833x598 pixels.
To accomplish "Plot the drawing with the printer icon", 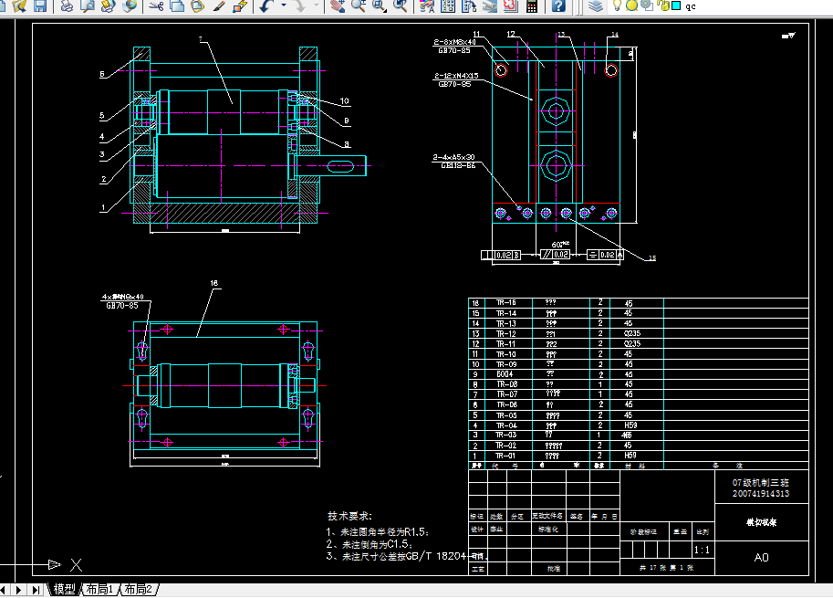I will (x=67, y=5).
